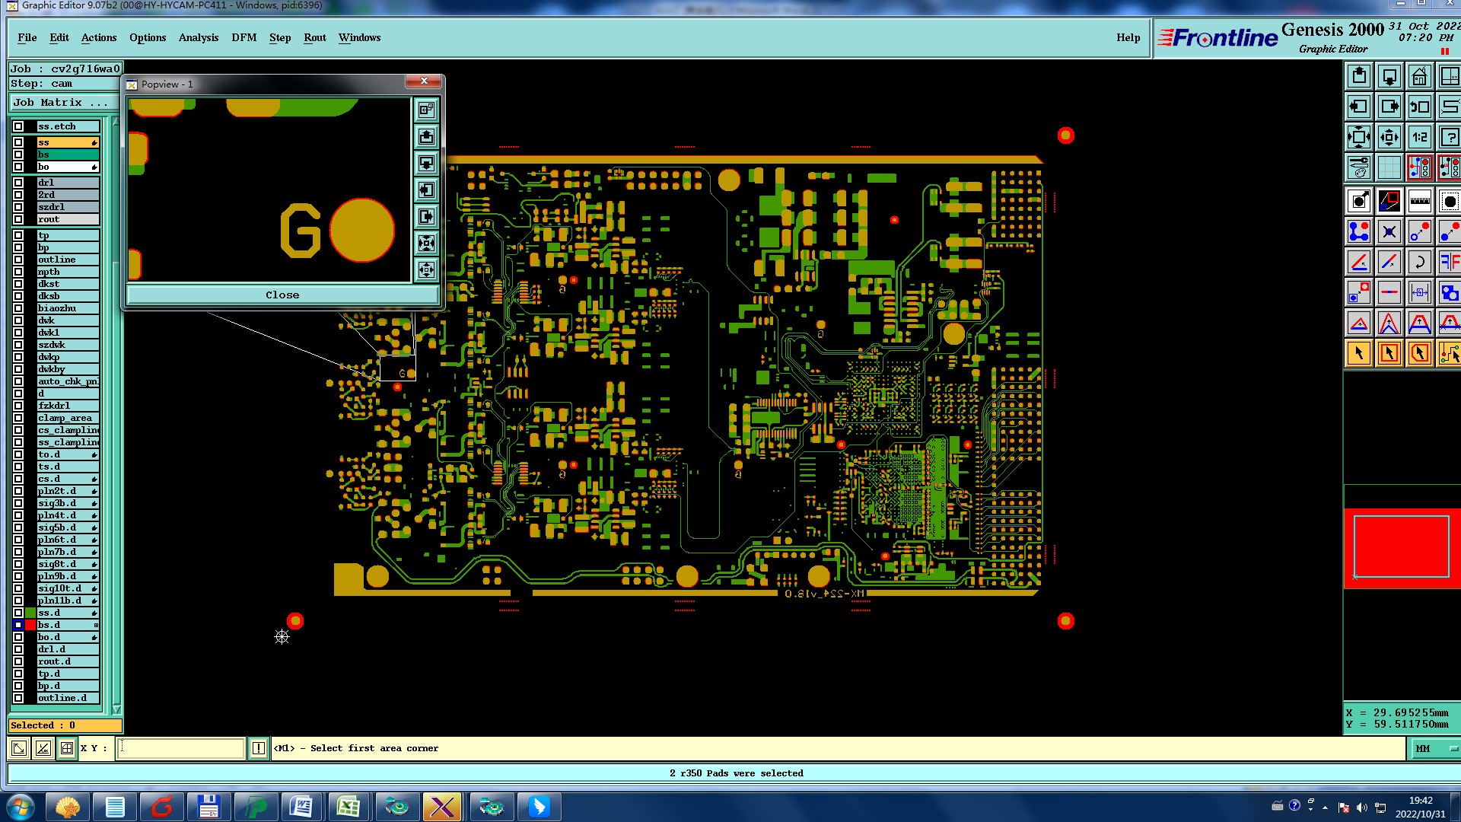Toggle the rout layer checkbox
Screen dimensions: 1461x822
tap(18, 219)
